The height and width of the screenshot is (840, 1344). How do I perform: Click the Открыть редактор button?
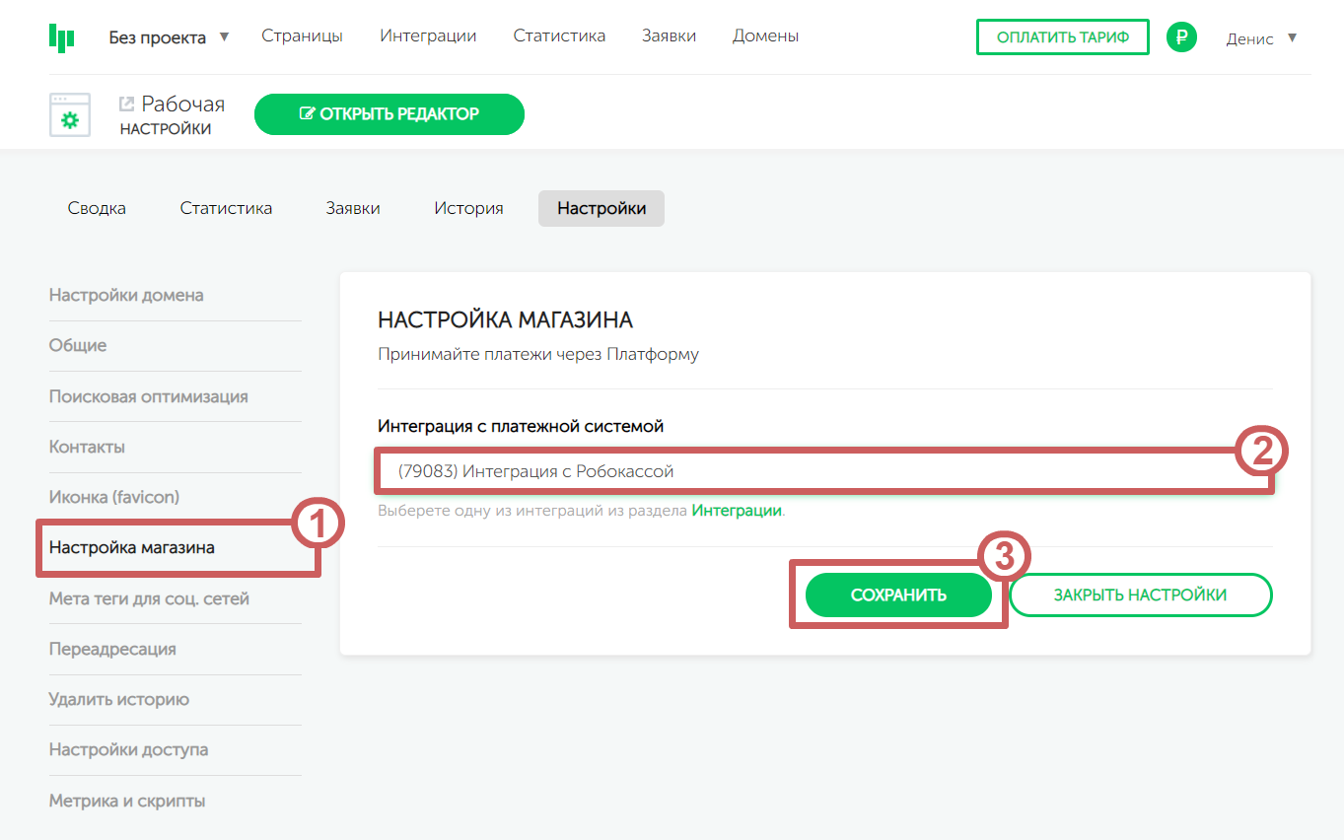pos(389,114)
